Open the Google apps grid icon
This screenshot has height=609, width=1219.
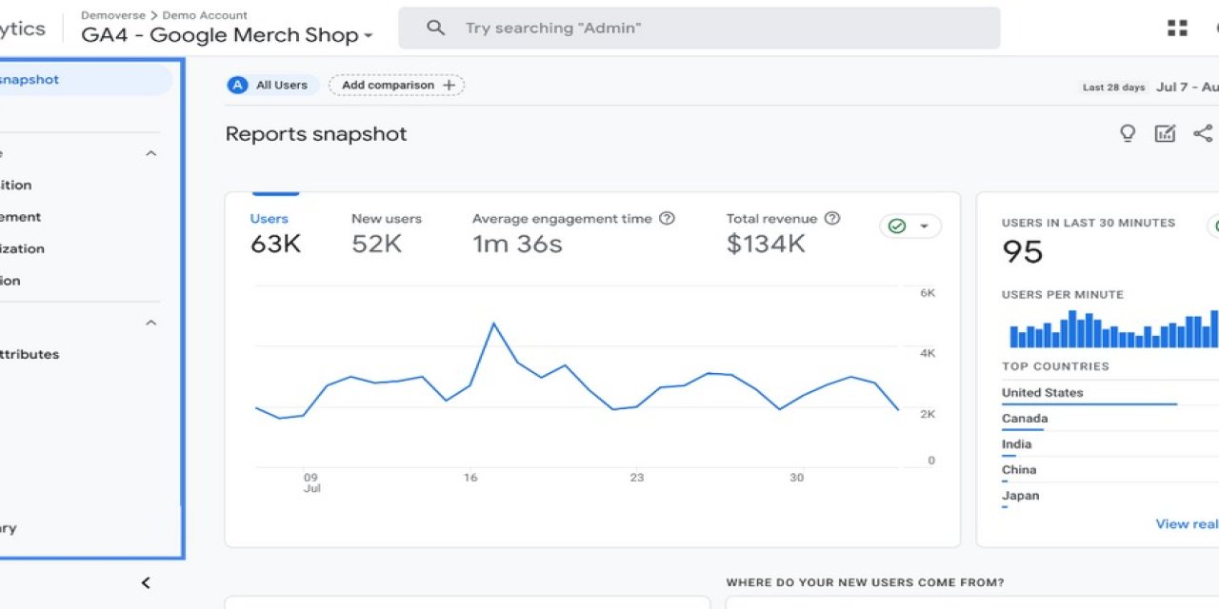click(x=1177, y=29)
